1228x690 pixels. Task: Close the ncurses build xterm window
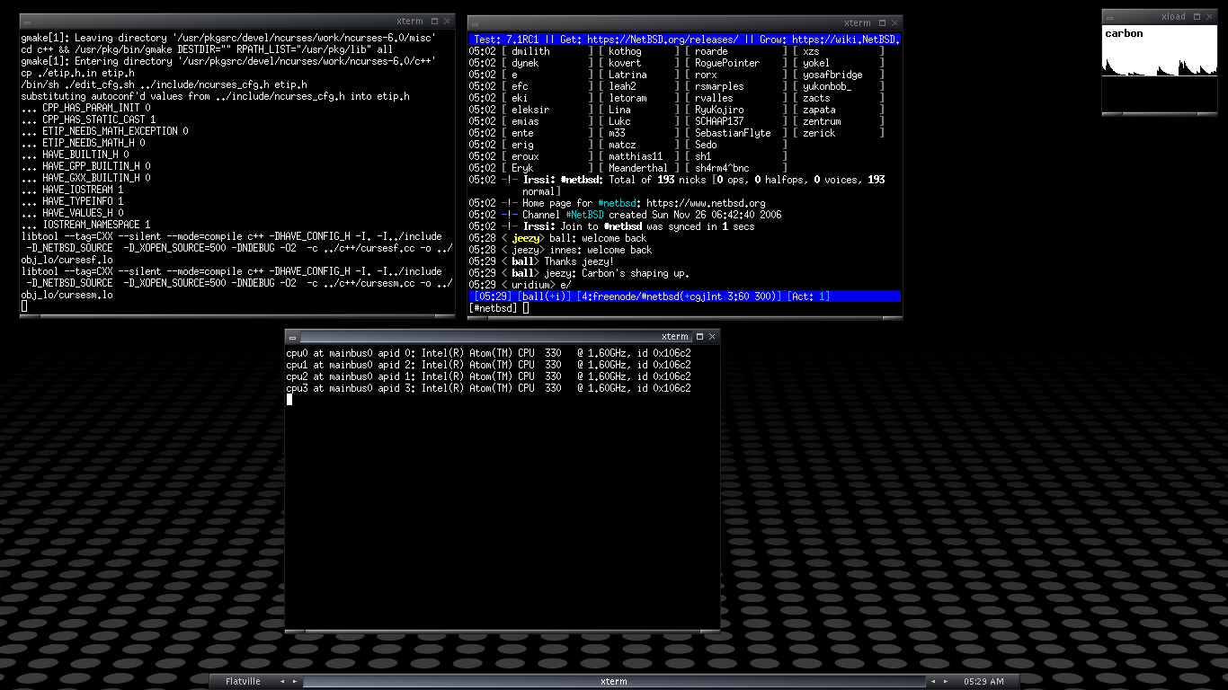pyautogui.click(x=448, y=21)
